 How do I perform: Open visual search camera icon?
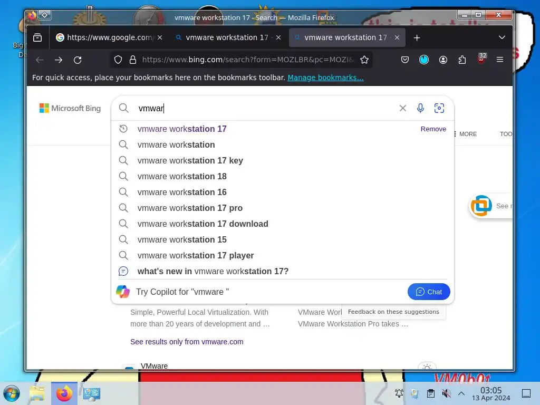point(439,108)
